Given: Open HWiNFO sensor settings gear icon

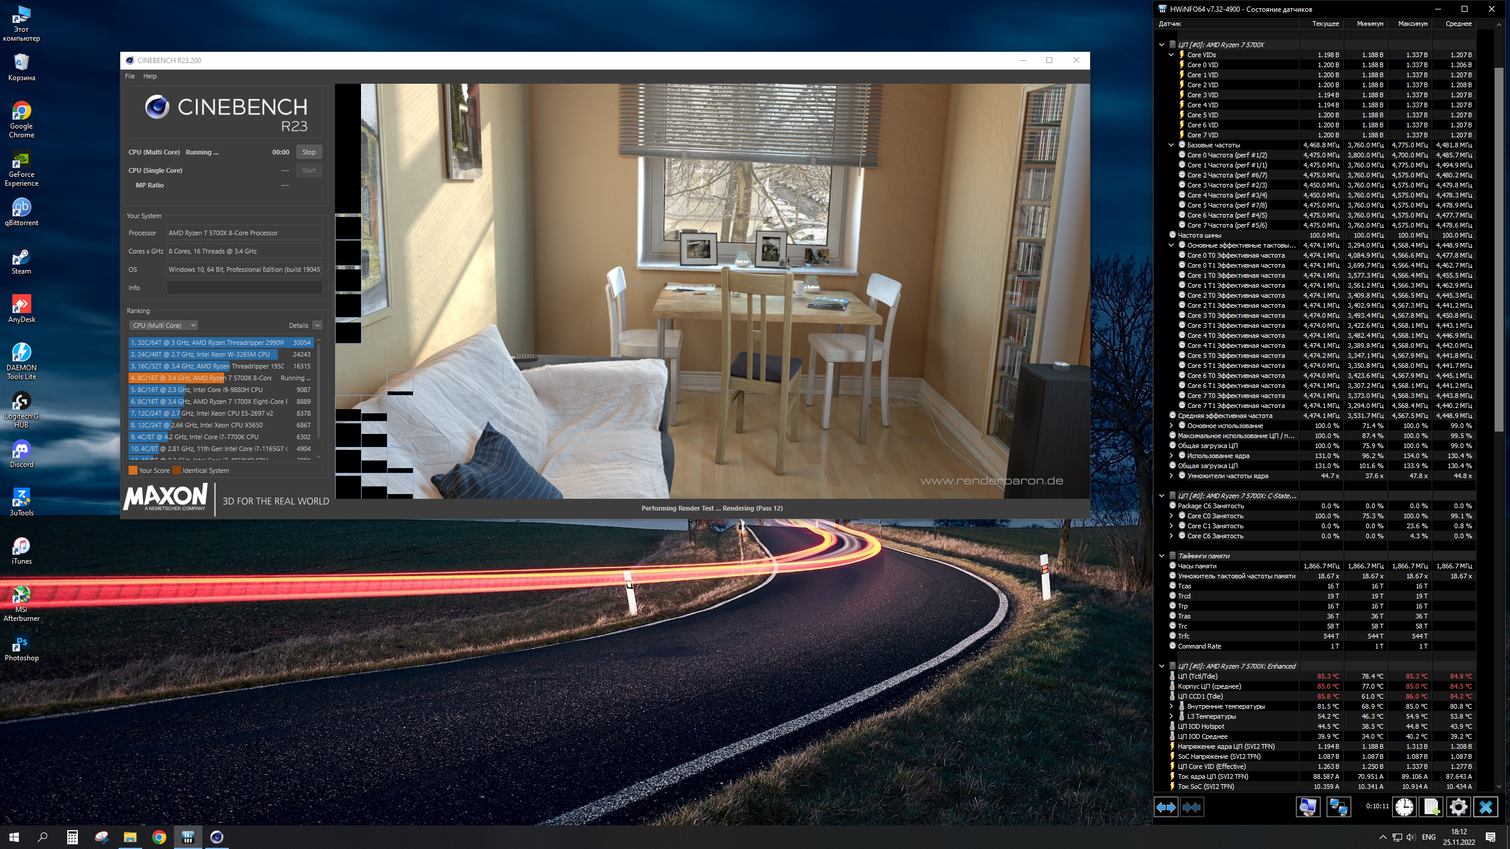Looking at the screenshot, I should (x=1458, y=807).
